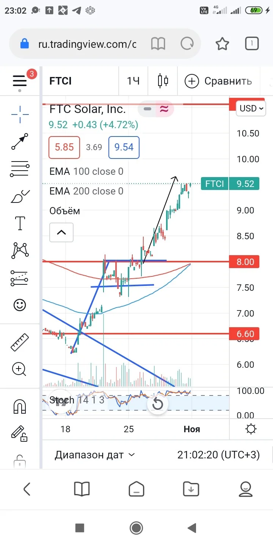The height and width of the screenshot is (546, 273).
Task: Click the FTC Solar, Inc. title
Action: click(x=88, y=109)
